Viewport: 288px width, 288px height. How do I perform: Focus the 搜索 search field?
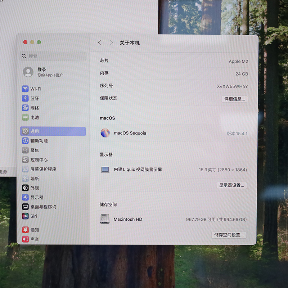click(x=53, y=56)
